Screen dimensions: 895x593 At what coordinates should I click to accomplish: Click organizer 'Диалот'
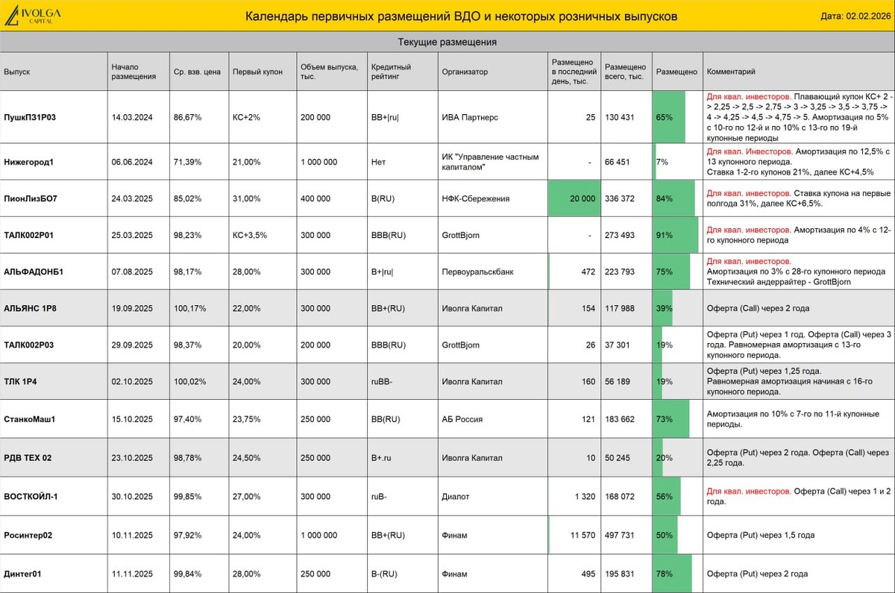tap(455, 496)
